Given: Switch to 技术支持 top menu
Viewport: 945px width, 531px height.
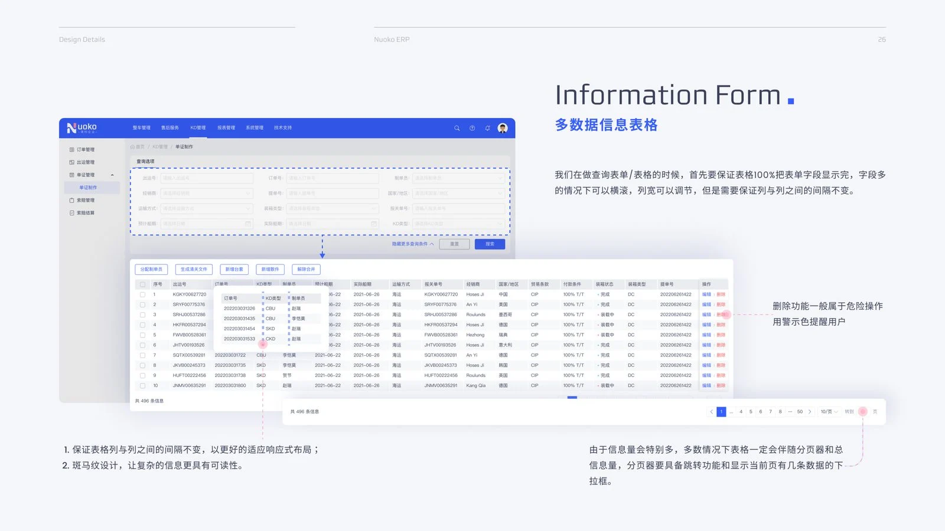Looking at the screenshot, I should point(283,128).
